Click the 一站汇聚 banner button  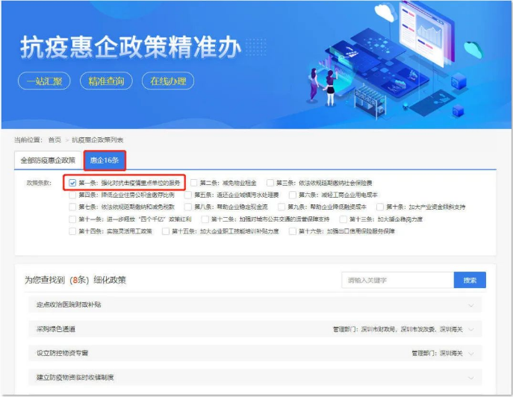coord(44,81)
